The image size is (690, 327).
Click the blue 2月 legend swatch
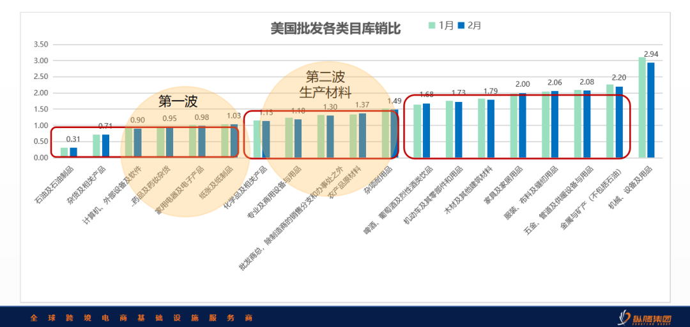[461, 26]
